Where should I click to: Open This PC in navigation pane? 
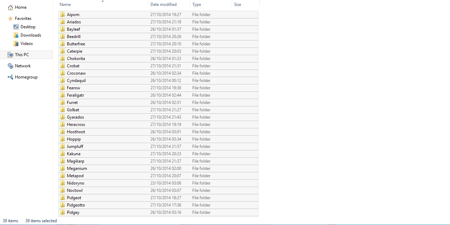click(22, 55)
